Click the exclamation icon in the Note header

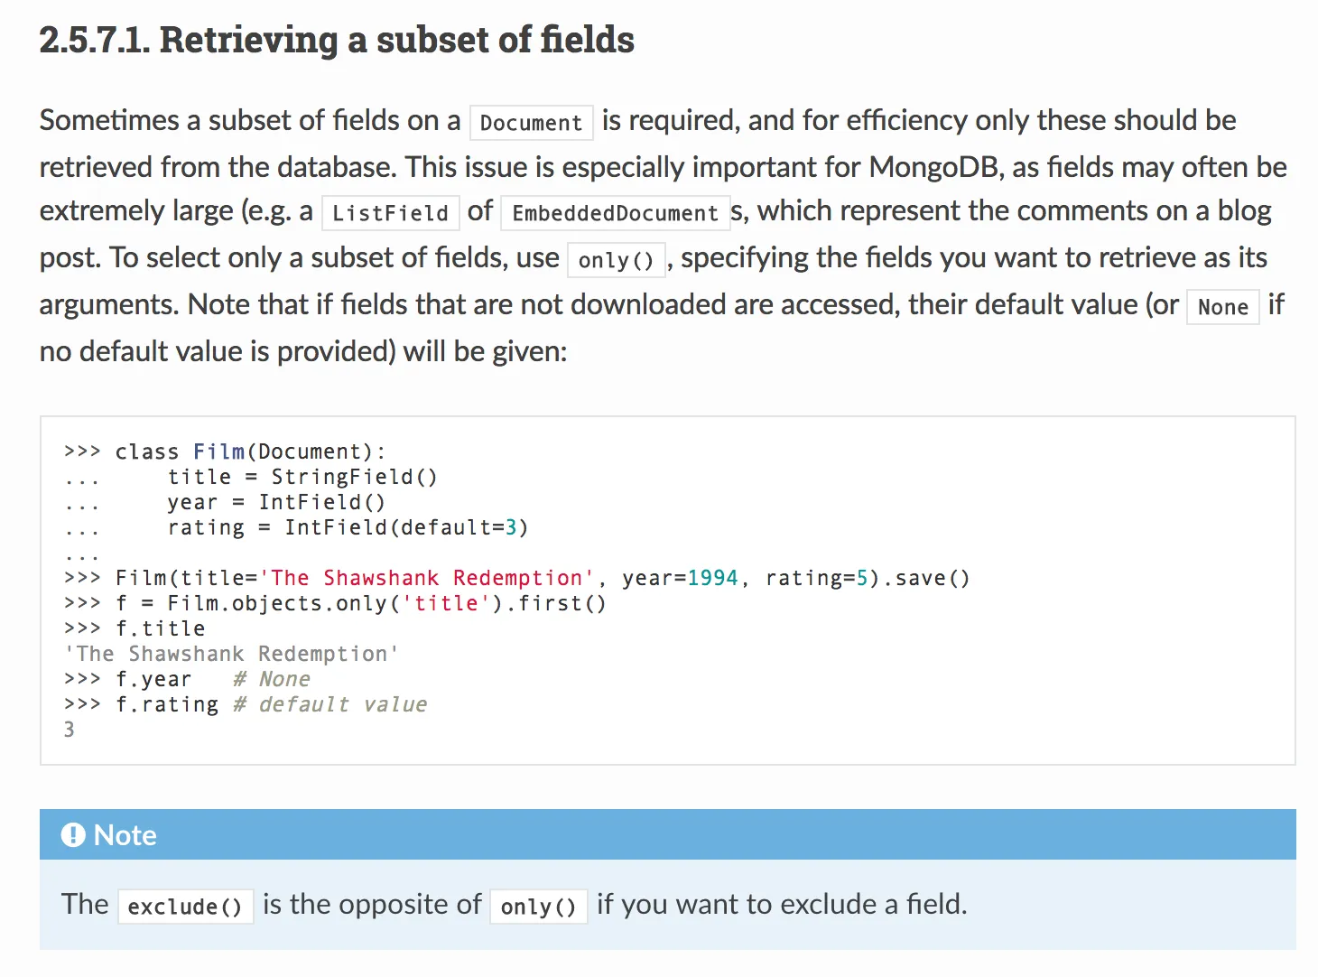pyautogui.click(x=73, y=835)
